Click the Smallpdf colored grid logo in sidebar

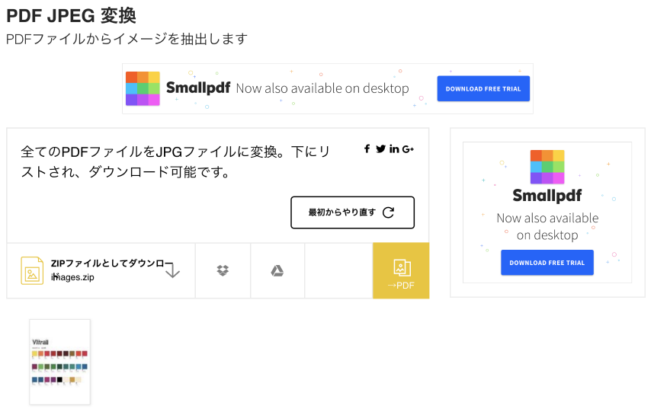(x=547, y=167)
